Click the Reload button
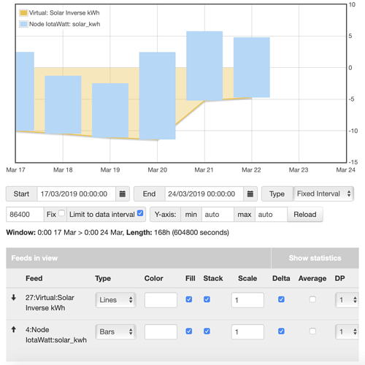The height and width of the screenshot is (365, 365). (x=305, y=215)
